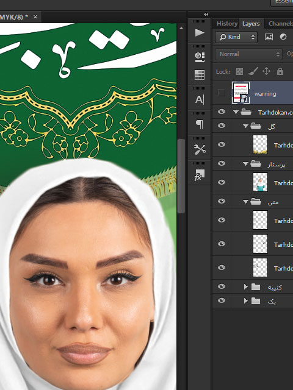293x390 pixels.
Task: Select the پرستار group folder
Action: [256, 164]
